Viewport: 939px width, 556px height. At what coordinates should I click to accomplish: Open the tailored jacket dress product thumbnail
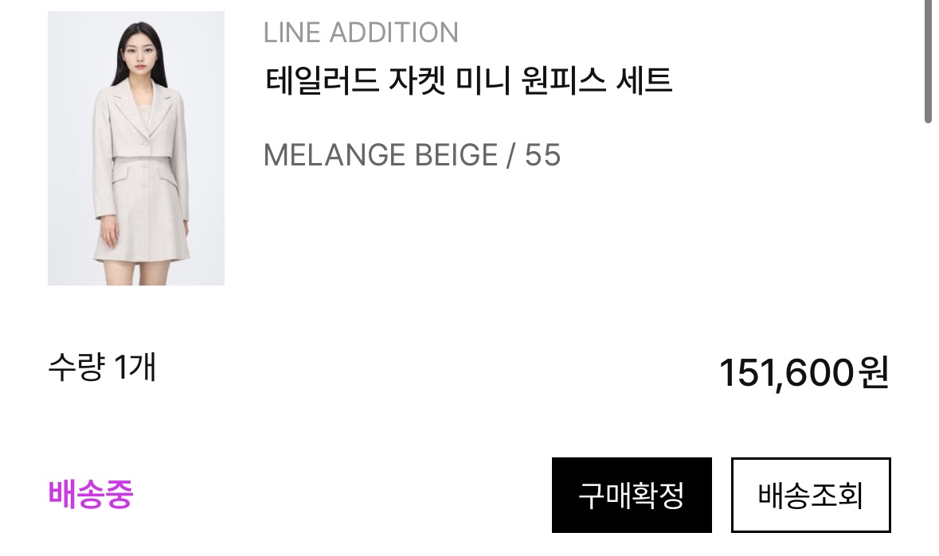tap(136, 148)
